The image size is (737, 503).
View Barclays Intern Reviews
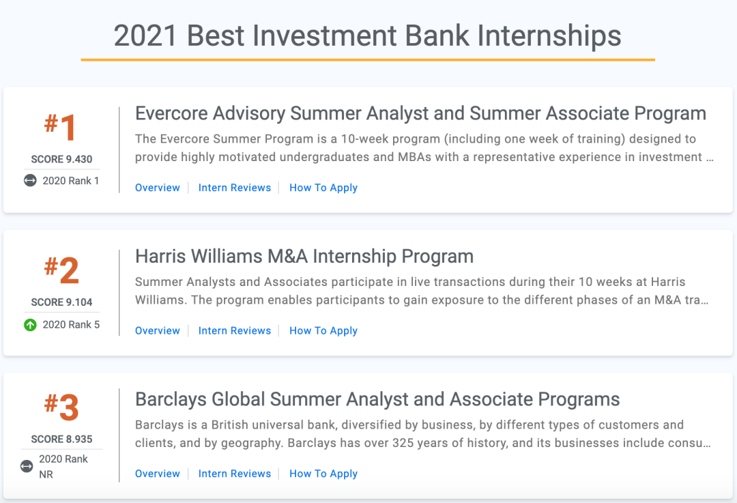(x=235, y=474)
